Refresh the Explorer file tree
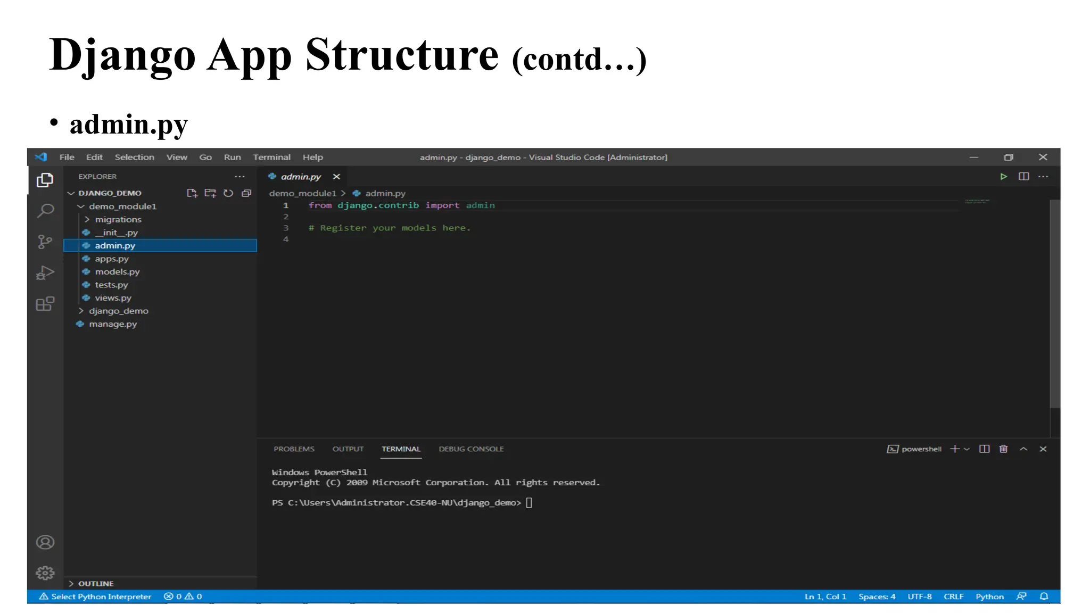 (x=228, y=193)
